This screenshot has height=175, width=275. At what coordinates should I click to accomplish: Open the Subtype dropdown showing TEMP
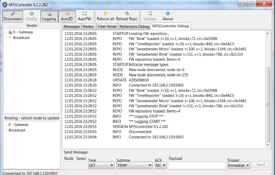(134, 165)
